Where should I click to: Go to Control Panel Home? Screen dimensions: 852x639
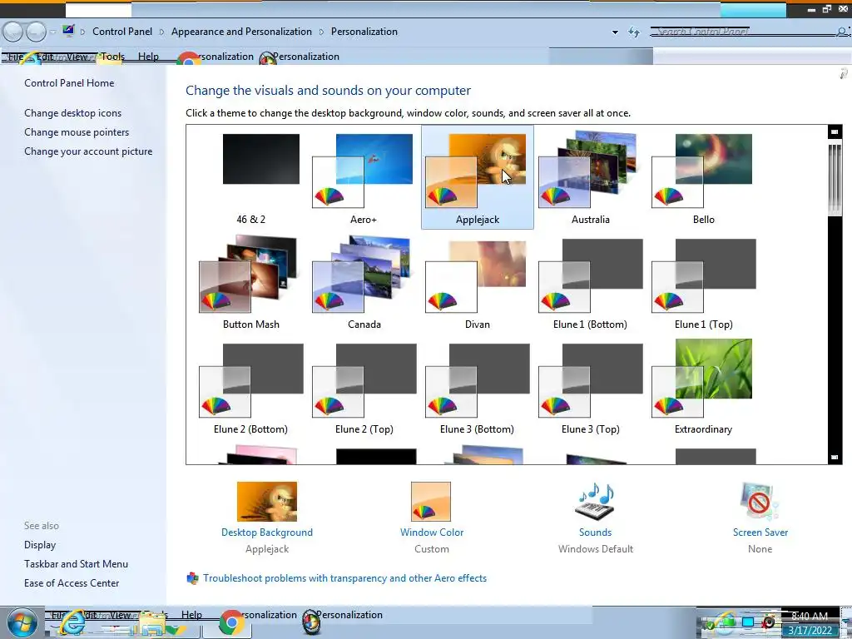pyautogui.click(x=69, y=83)
